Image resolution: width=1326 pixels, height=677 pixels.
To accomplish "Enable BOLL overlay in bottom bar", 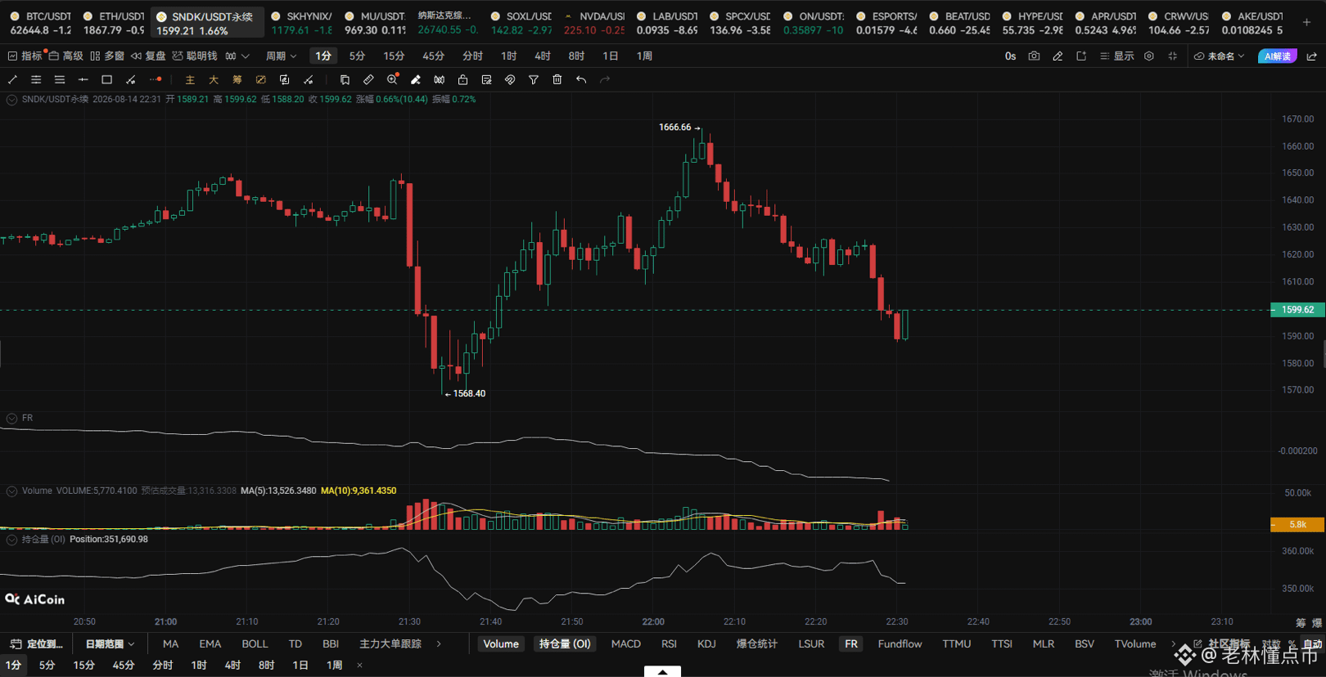I will [x=255, y=644].
